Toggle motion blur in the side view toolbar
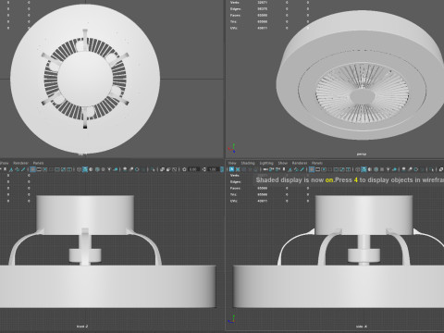Screen dimensions: 444x333 pyautogui.click(x=410, y=169)
